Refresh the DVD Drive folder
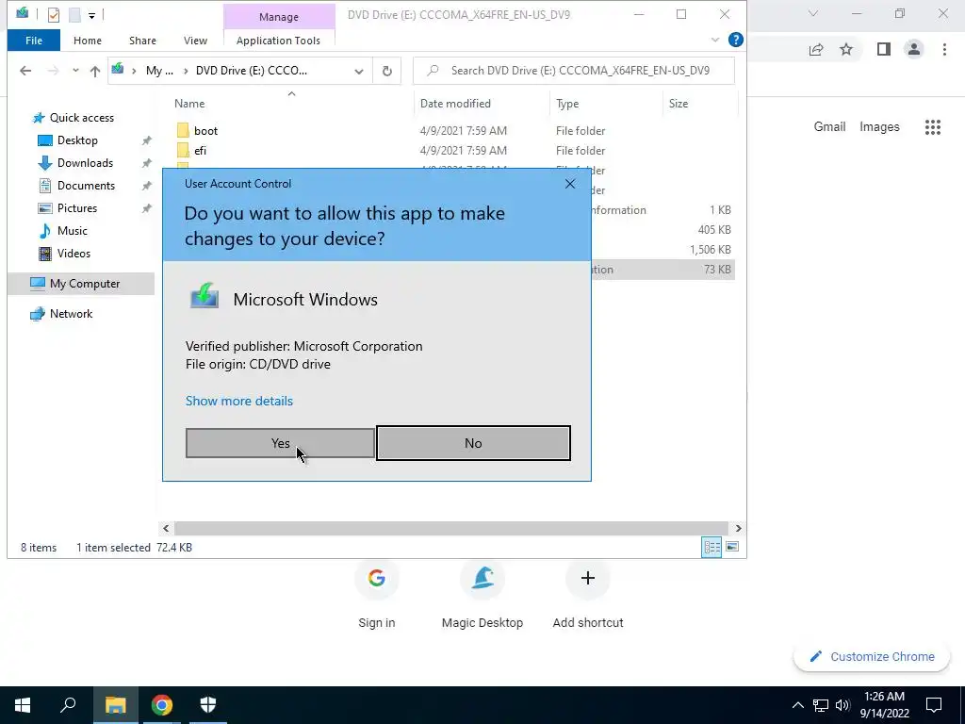Image resolution: width=965 pixels, height=724 pixels. point(387,72)
